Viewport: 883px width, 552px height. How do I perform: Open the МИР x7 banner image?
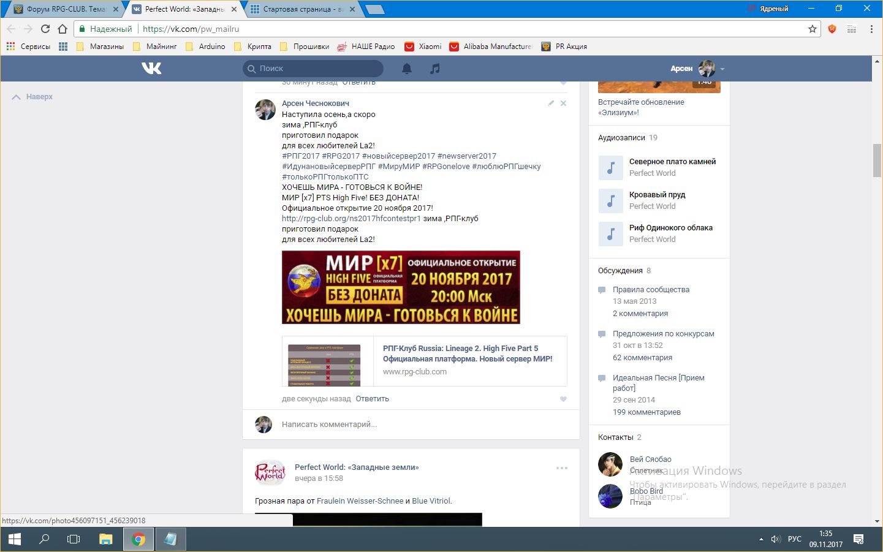coord(401,287)
